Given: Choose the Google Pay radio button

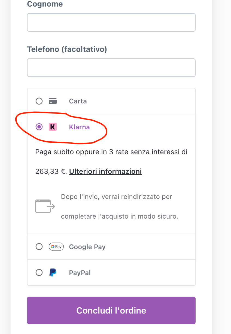Looking at the screenshot, I should pyautogui.click(x=39, y=247).
